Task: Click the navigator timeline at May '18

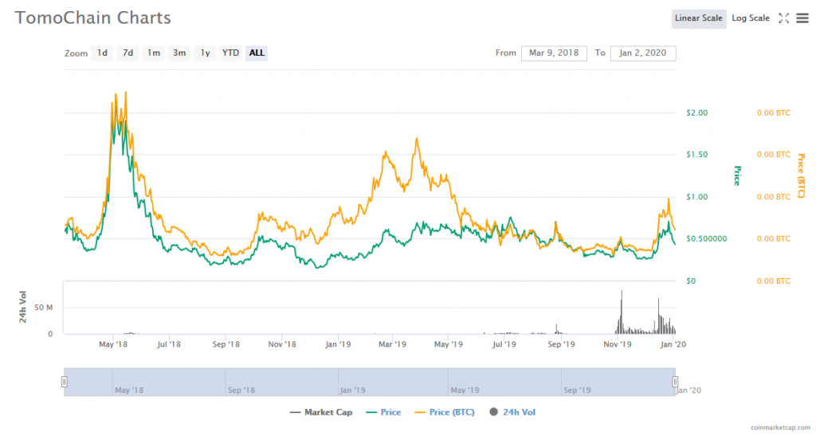Action: pos(128,391)
